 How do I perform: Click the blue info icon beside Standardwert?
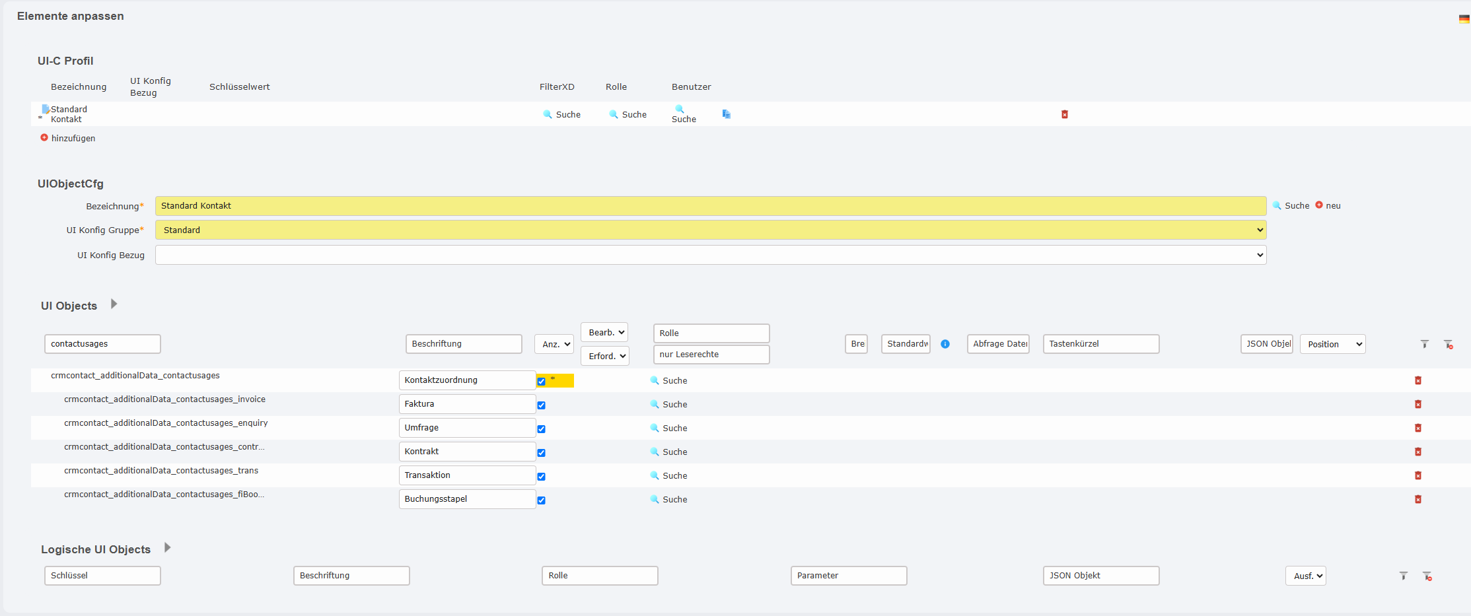pos(945,344)
